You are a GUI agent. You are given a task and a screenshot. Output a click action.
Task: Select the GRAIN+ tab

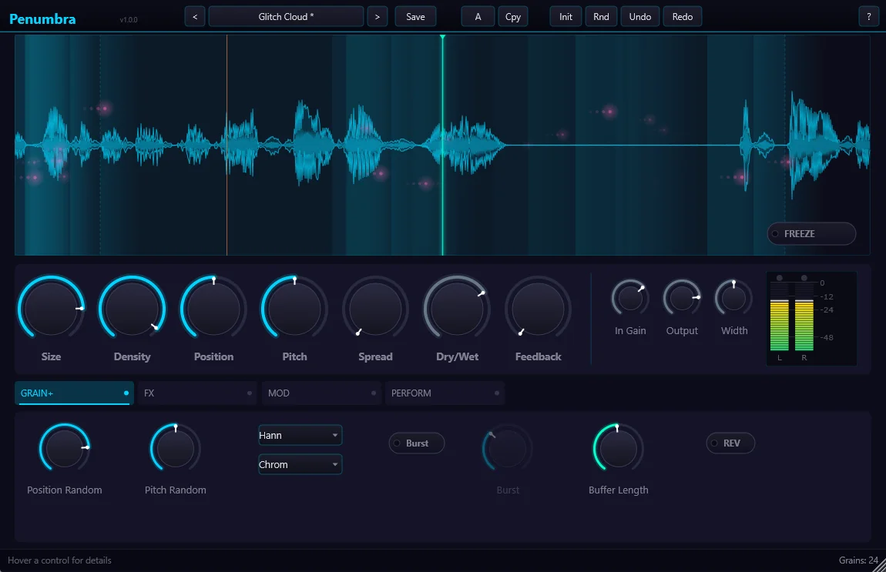[x=74, y=393]
